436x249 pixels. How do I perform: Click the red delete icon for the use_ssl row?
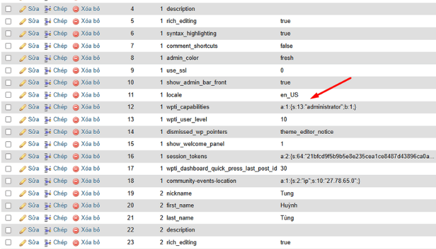click(76, 70)
